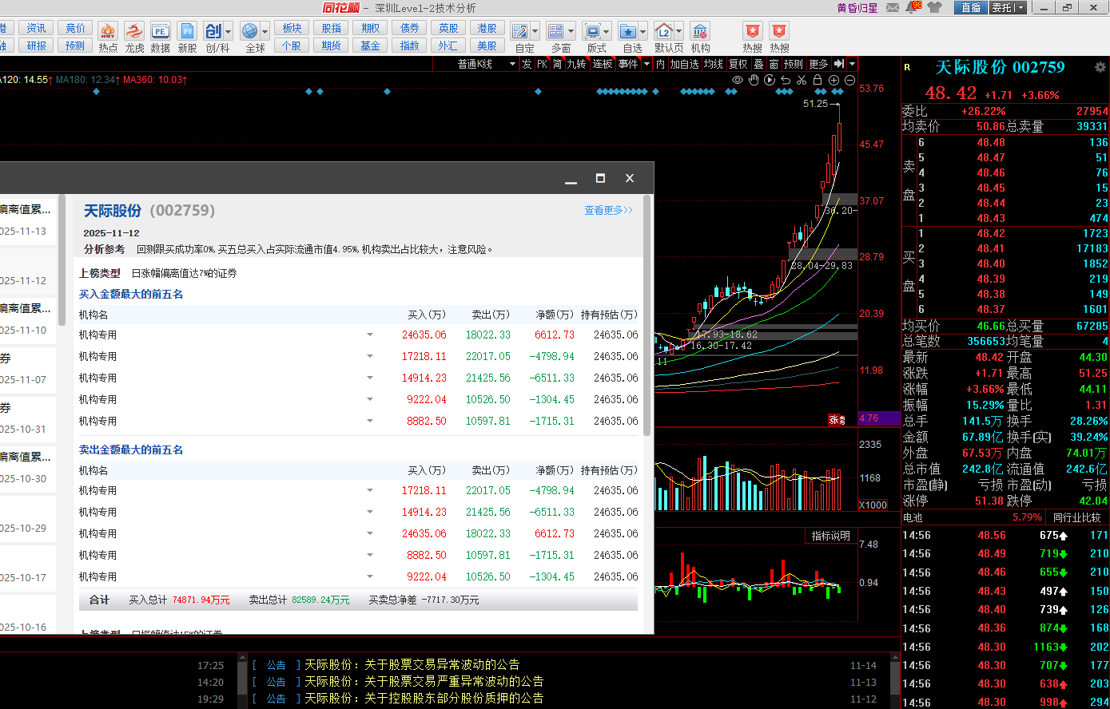
Task: Toggle 简 simplified view
Action: 558,64
